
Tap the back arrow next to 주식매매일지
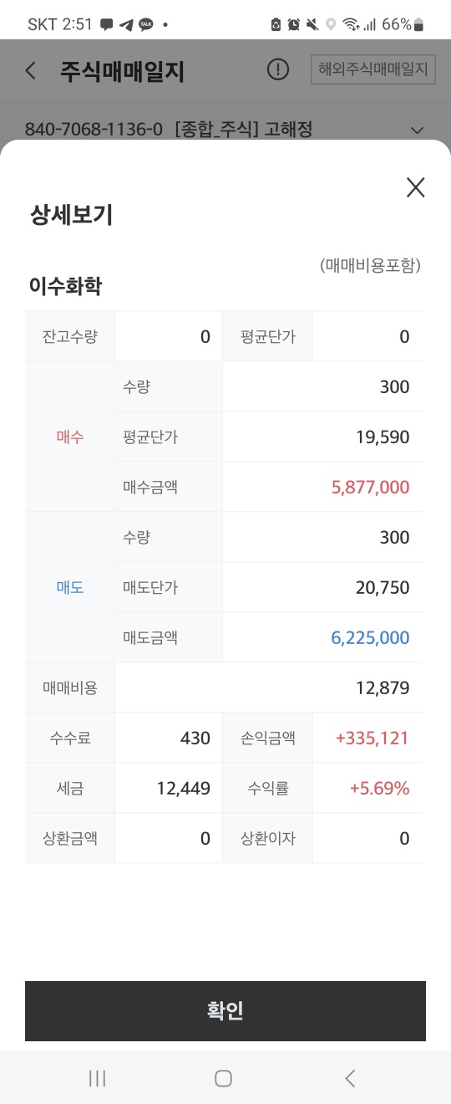tap(31, 70)
